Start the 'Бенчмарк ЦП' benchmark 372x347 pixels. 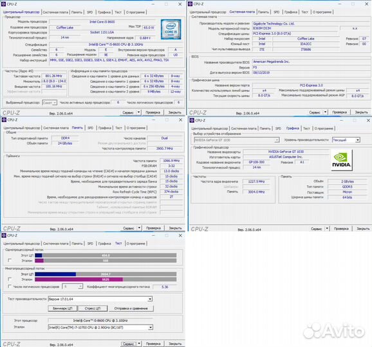62,308
